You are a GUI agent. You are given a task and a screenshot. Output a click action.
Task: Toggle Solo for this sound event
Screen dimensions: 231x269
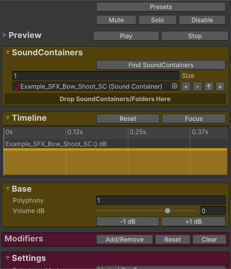157,20
